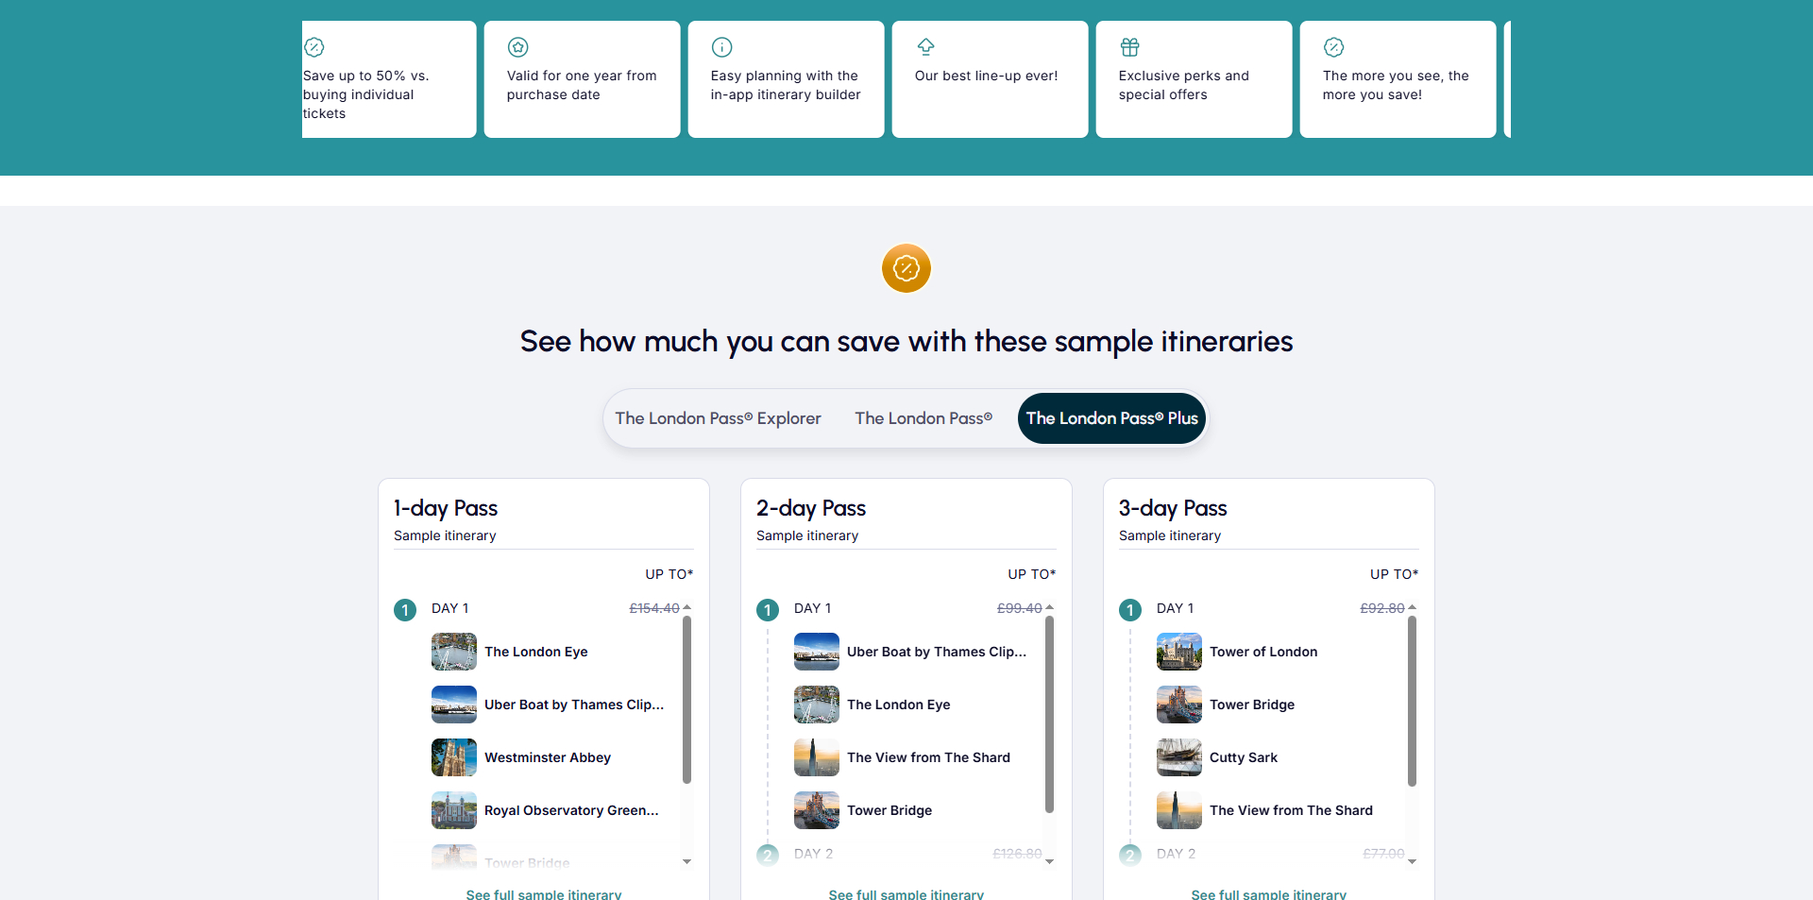This screenshot has height=900, width=1813.
Task: Click the orange savings badge icon above the heading
Action: [906, 268]
